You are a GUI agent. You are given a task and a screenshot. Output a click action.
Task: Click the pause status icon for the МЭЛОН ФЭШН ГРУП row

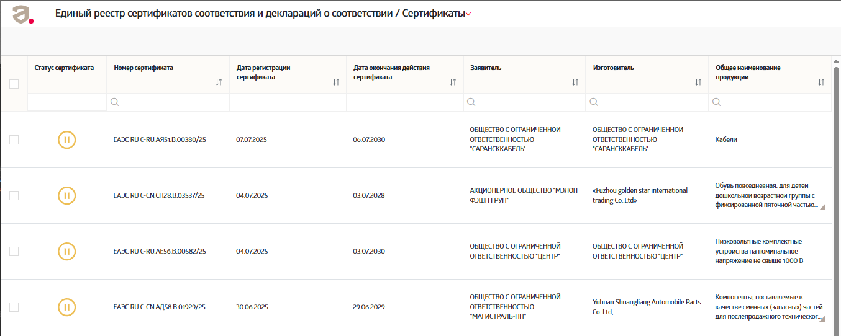tap(67, 196)
